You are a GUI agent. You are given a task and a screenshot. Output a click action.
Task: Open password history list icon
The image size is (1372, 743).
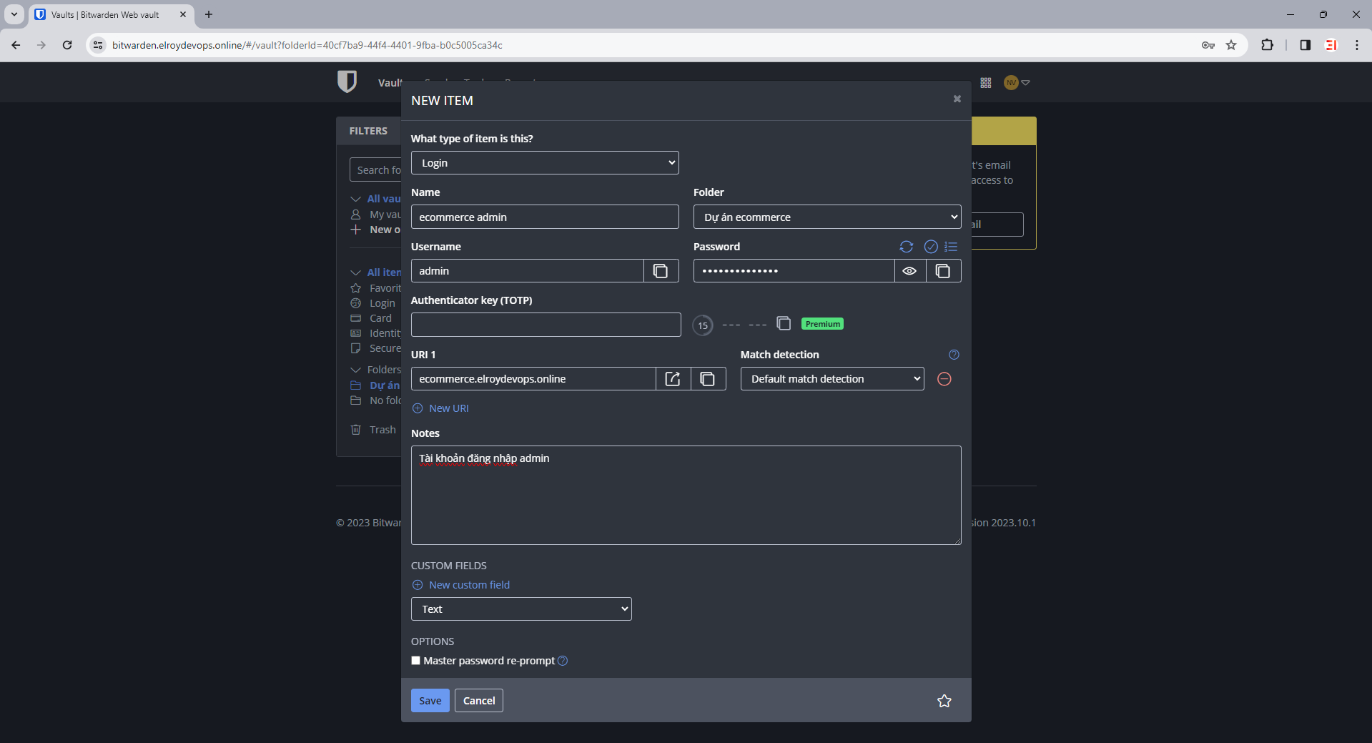[x=951, y=247]
